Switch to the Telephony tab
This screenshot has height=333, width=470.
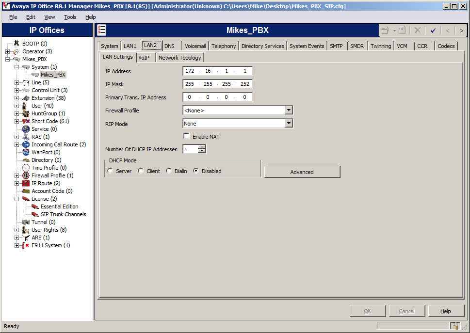224,46
